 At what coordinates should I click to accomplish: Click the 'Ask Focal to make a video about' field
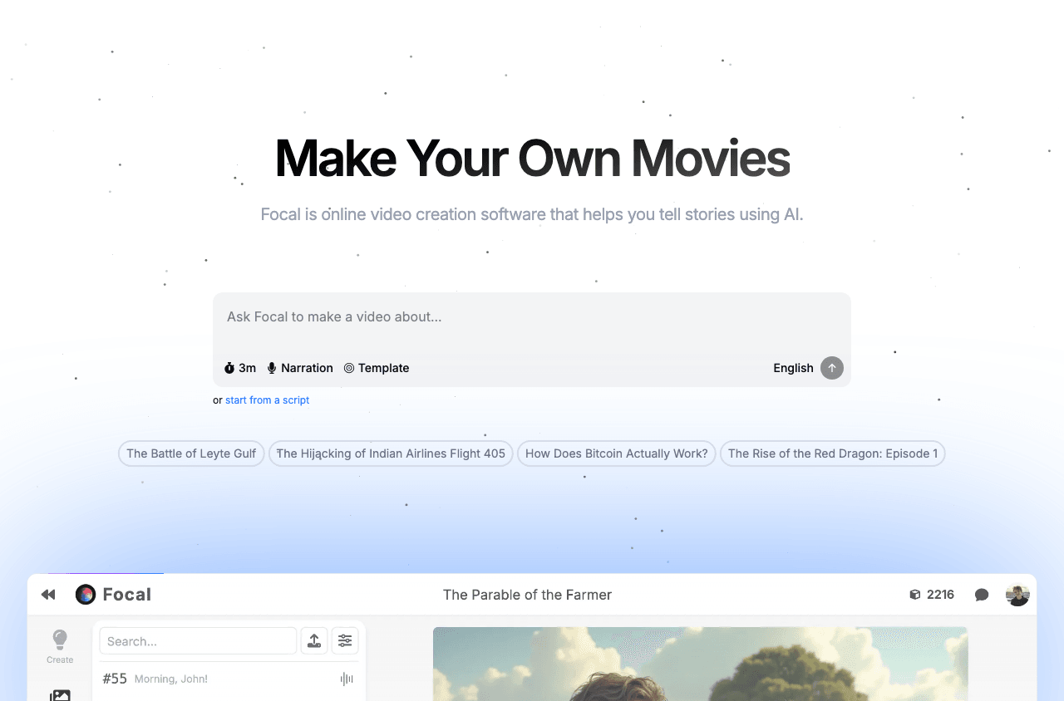point(532,317)
